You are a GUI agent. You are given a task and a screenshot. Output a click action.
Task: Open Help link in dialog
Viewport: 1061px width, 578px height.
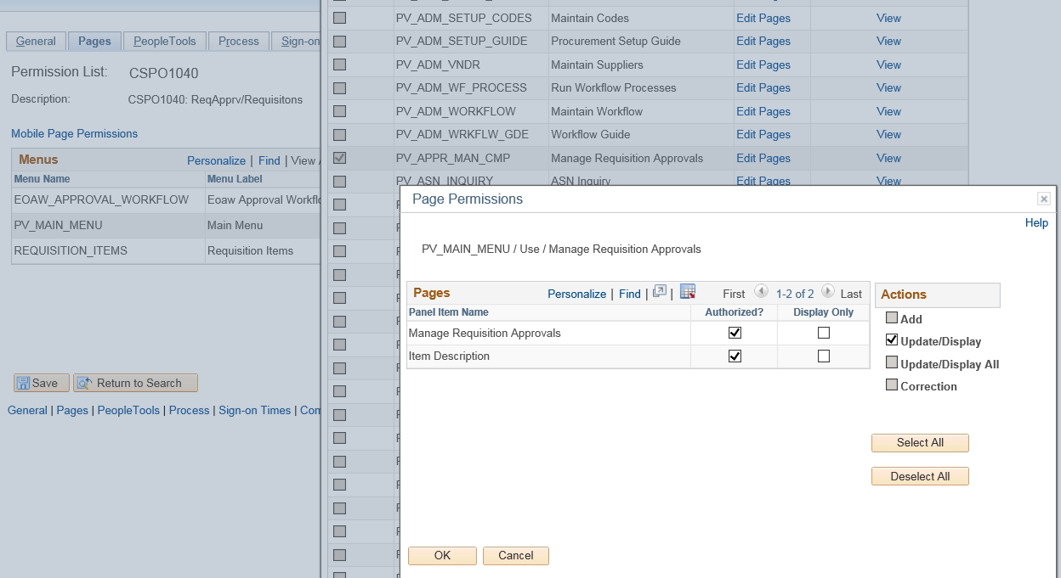pos(1036,223)
